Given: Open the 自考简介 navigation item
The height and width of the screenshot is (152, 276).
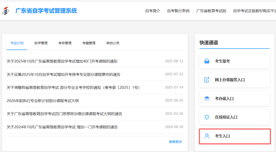Looking at the screenshot, I should coord(153,11).
